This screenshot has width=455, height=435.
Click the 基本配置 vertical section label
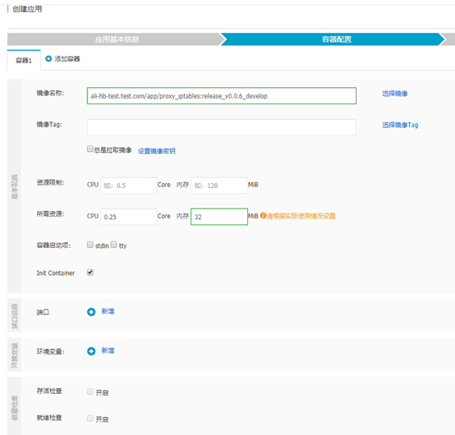(x=14, y=186)
